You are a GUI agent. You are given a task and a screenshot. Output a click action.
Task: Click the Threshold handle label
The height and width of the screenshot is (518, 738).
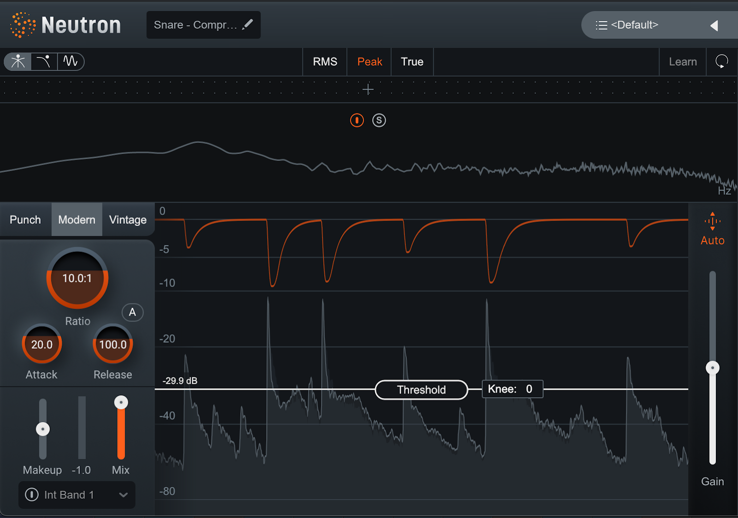[422, 390]
